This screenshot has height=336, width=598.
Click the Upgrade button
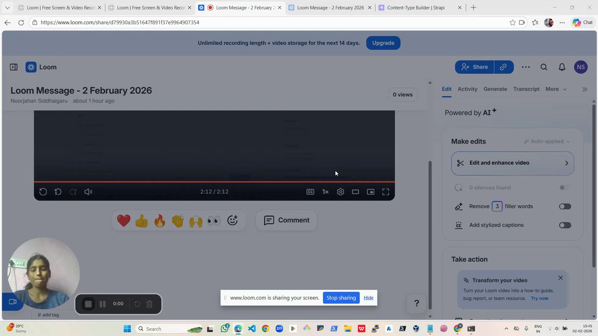pyautogui.click(x=383, y=43)
